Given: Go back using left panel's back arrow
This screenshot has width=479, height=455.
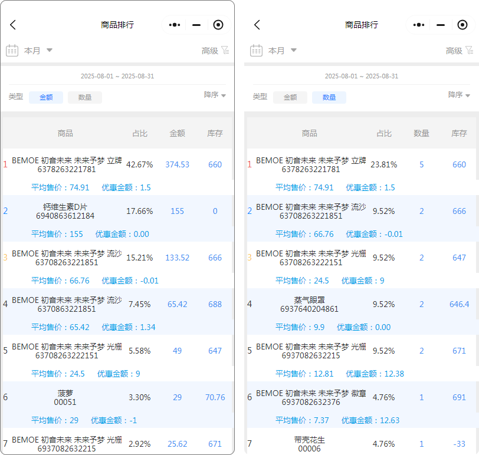Looking at the screenshot, I should coord(13,25).
